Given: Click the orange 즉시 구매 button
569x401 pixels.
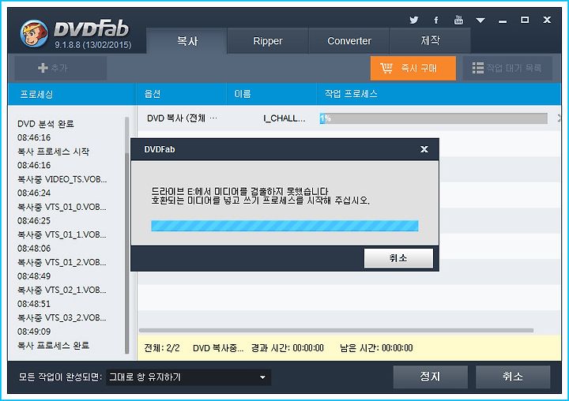Looking at the screenshot, I should click(413, 68).
